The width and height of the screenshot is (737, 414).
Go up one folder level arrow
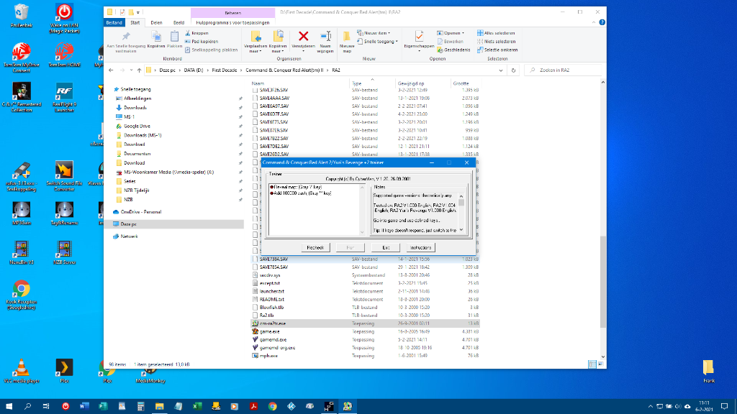[x=139, y=70]
